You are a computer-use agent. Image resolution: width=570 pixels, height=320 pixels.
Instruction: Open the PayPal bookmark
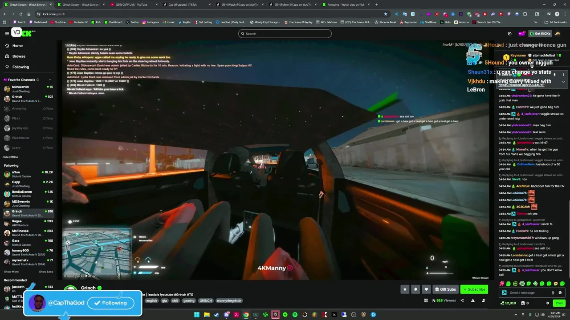184,22
